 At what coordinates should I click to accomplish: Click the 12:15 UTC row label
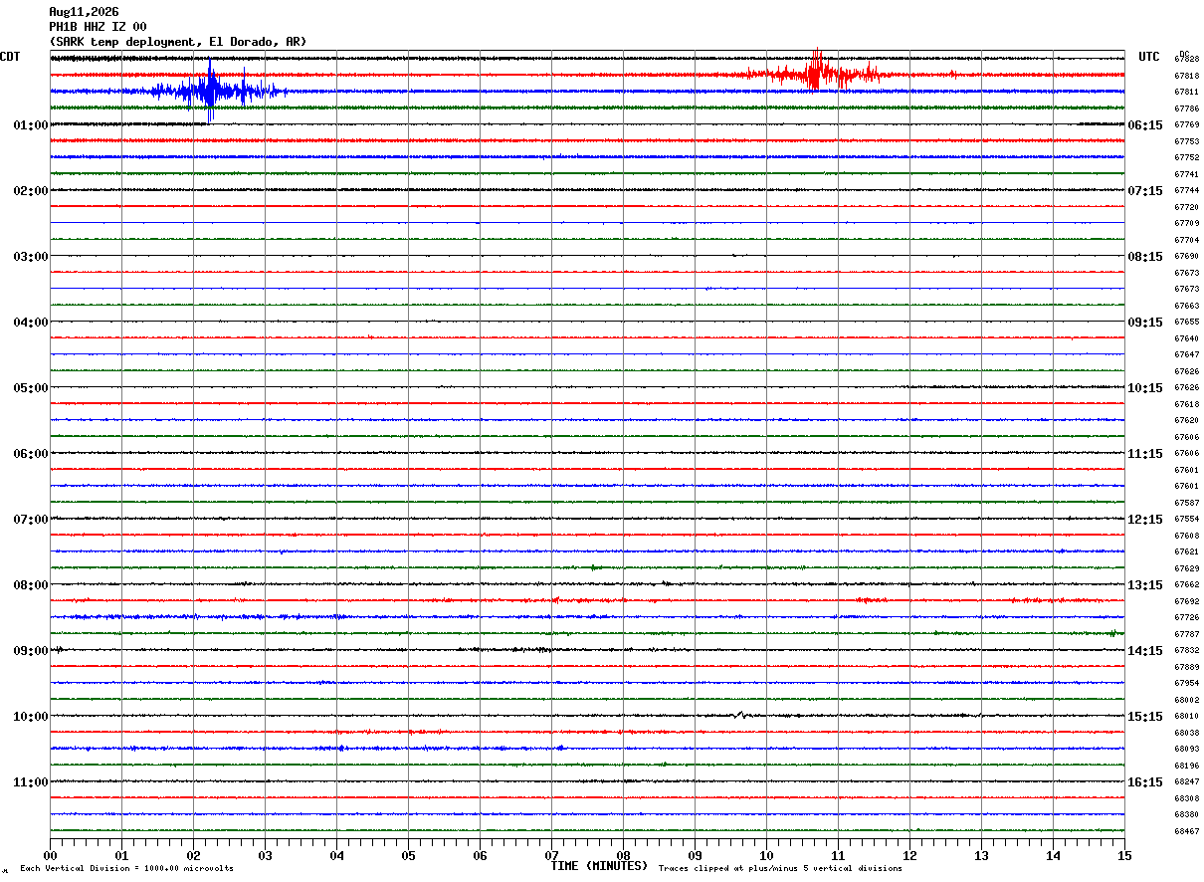click(x=1145, y=520)
